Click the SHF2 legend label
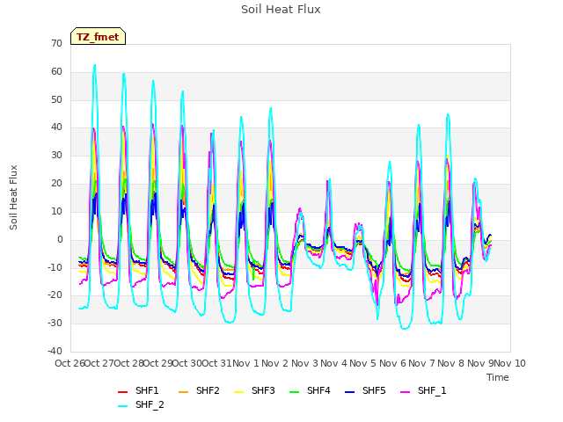This screenshot has height=422, width=563. (x=208, y=390)
